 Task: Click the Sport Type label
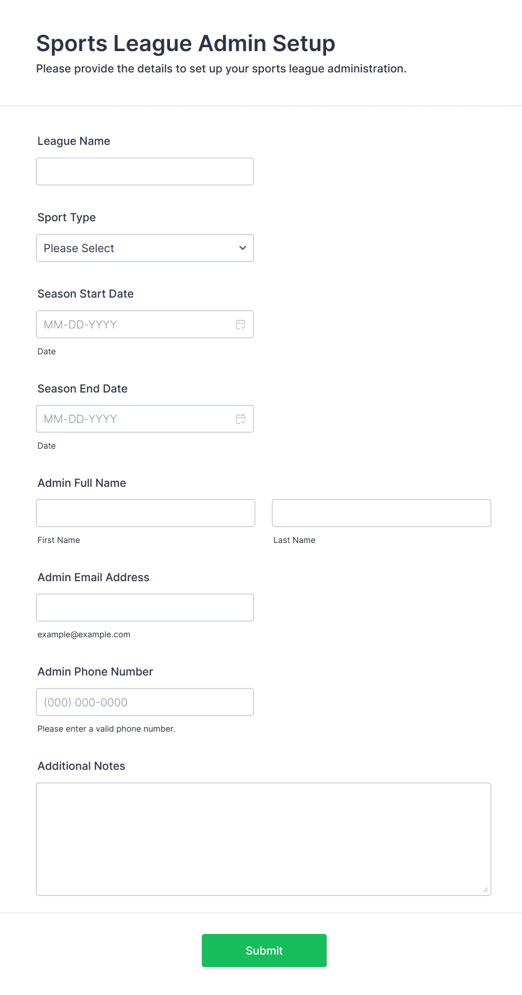66,218
